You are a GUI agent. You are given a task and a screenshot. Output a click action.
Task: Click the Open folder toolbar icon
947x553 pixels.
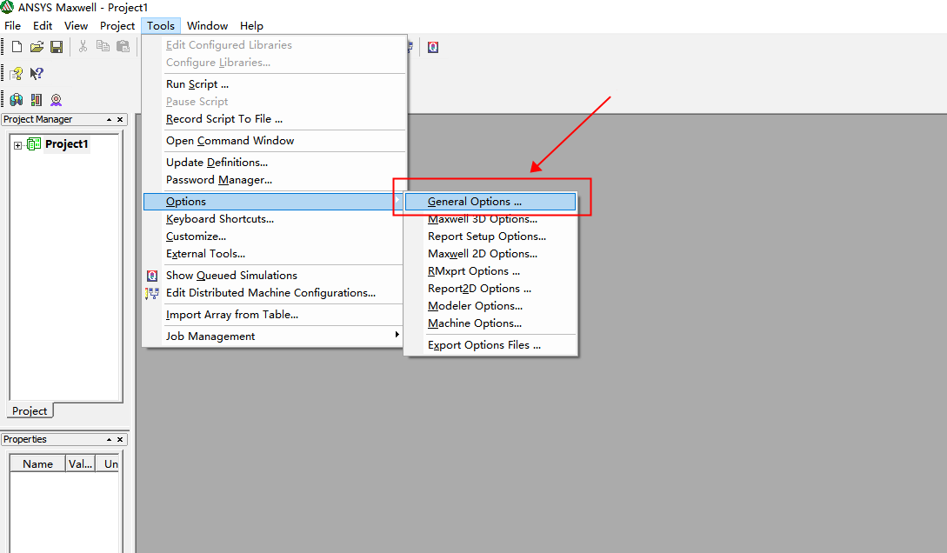coord(37,47)
